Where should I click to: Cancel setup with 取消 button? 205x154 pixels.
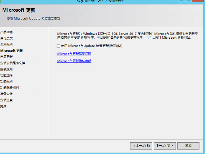[x=188, y=146]
